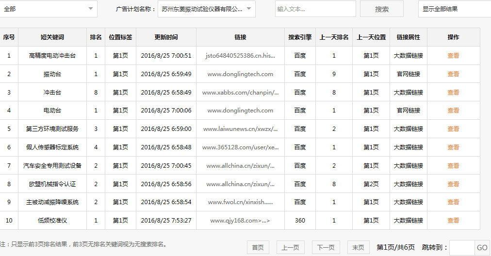Select keyword 假人传感器标定系统

tap(52, 147)
